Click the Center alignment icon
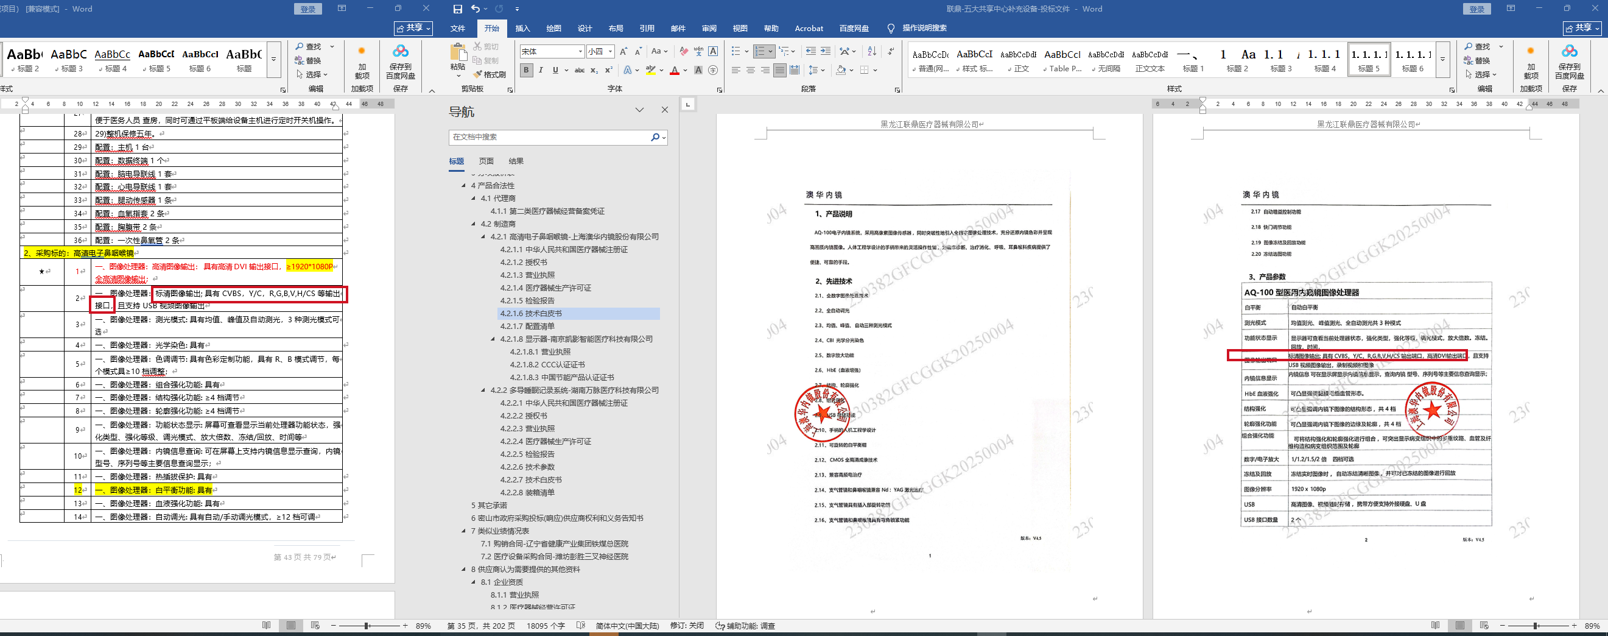The image size is (1608, 636). (750, 70)
